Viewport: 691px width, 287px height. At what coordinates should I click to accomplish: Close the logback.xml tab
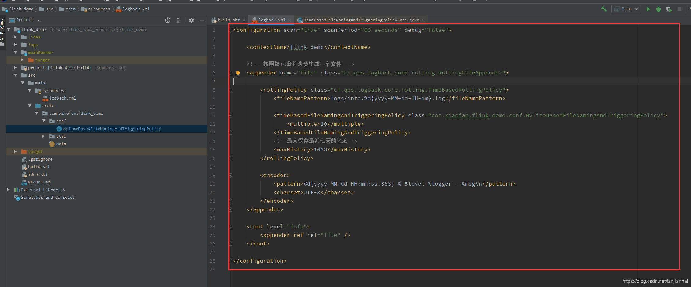pyautogui.click(x=289, y=20)
